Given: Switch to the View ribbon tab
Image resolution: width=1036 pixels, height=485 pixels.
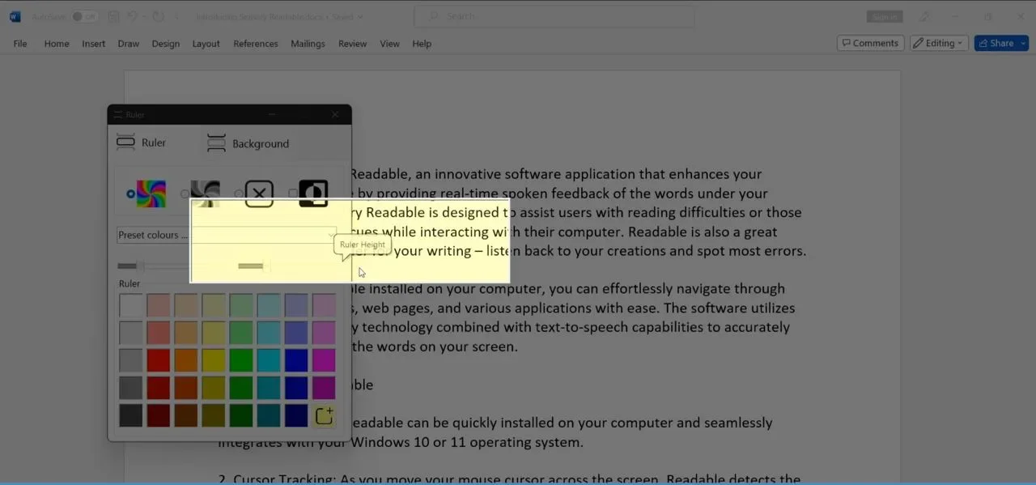Looking at the screenshot, I should pos(390,44).
